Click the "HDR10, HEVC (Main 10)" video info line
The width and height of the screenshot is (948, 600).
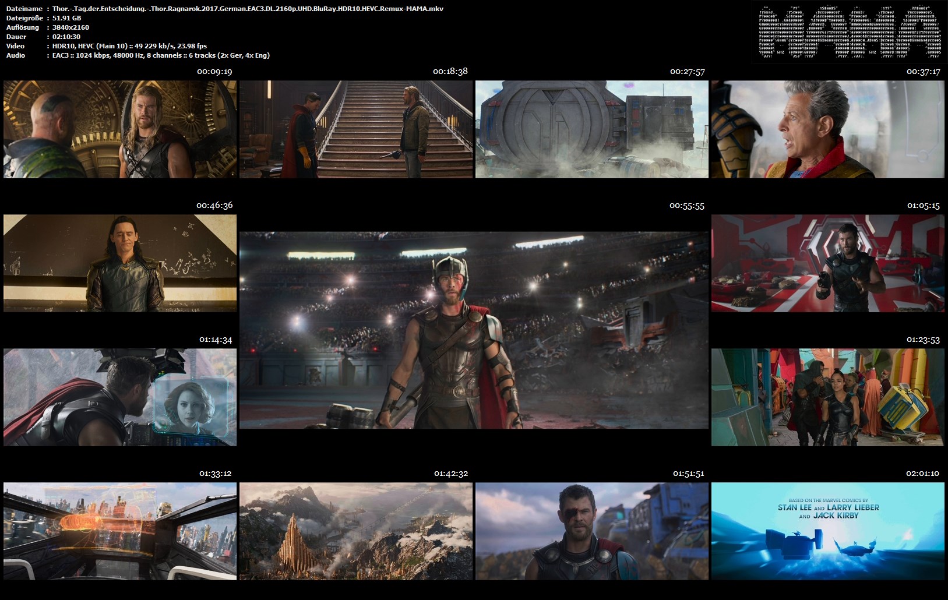point(129,46)
